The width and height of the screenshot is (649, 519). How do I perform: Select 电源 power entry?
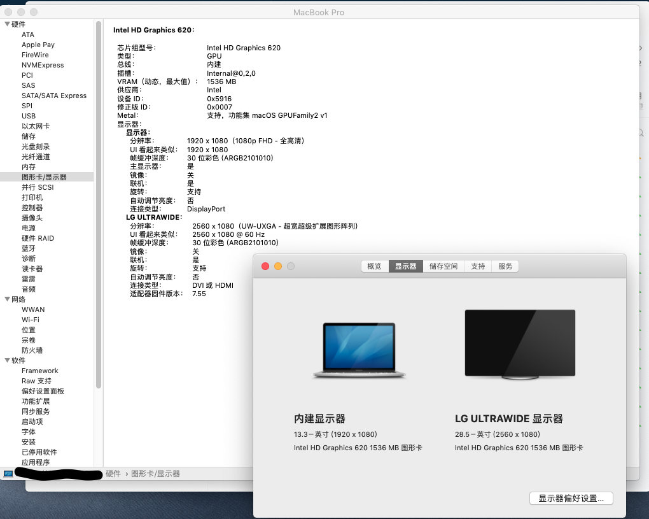(29, 228)
